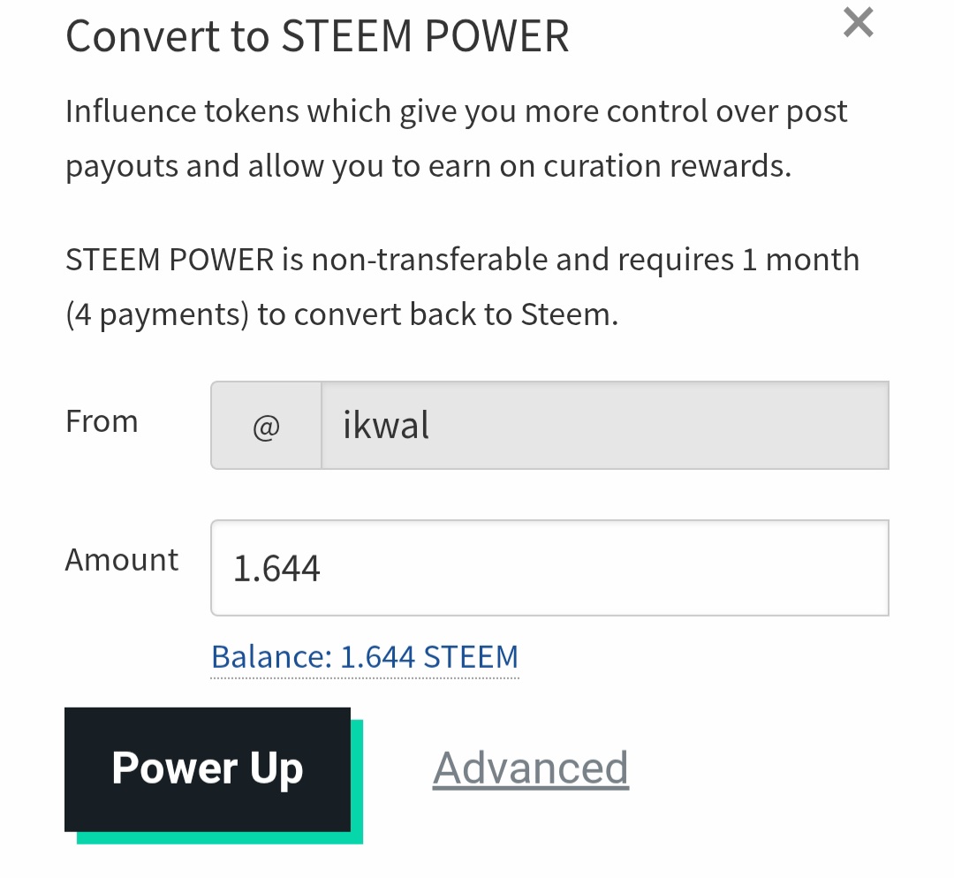Screen dimensions: 954x878
Task: Click the words 1 month in description
Action: (x=800, y=260)
